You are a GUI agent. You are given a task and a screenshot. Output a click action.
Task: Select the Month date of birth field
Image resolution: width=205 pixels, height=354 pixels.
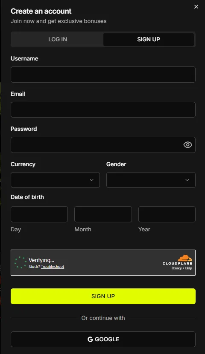tap(103, 214)
